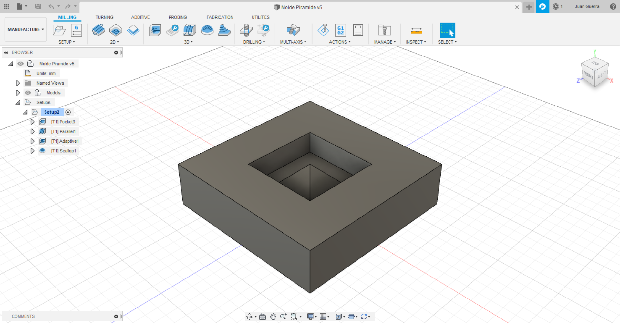This screenshot has height=323, width=620.
Task: Open the SETUP dropdown menu
Action: 67,42
